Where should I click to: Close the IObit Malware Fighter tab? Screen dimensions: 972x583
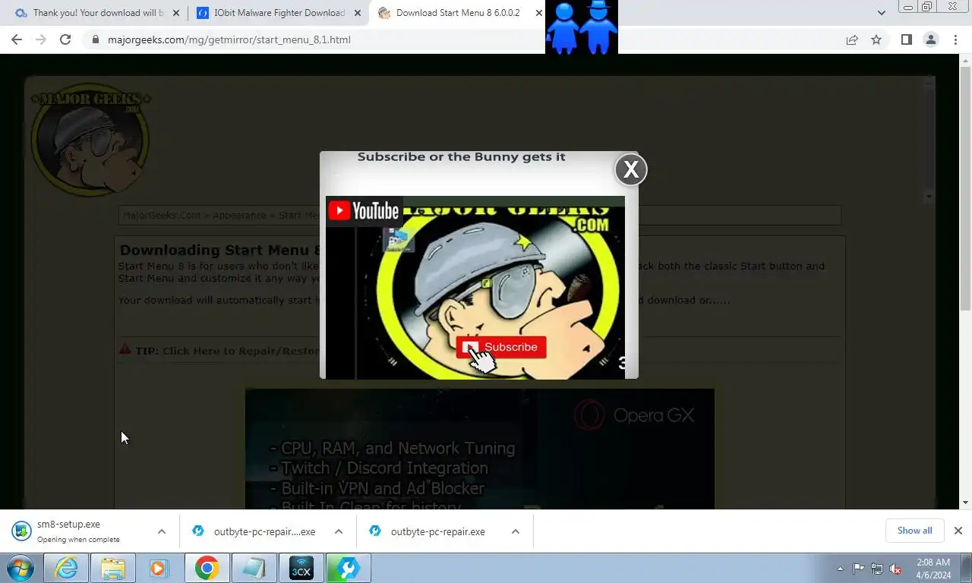[358, 13]
